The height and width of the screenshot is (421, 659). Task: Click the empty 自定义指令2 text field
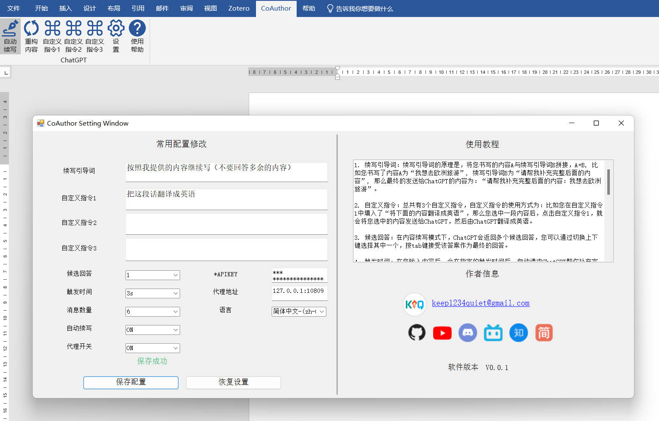point(227,224)
